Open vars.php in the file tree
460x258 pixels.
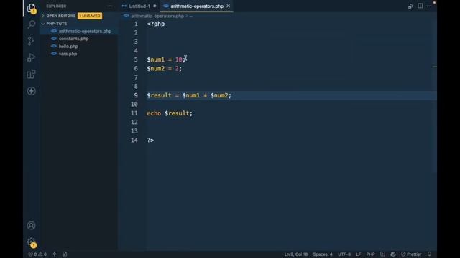(x=68, y=54)
